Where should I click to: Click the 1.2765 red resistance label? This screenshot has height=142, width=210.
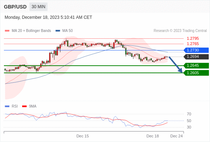tap(193, 44)
